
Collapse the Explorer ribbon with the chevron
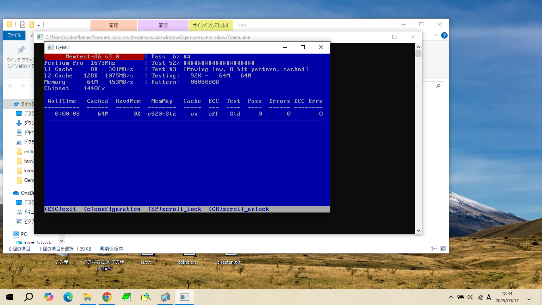coord(436,35)
